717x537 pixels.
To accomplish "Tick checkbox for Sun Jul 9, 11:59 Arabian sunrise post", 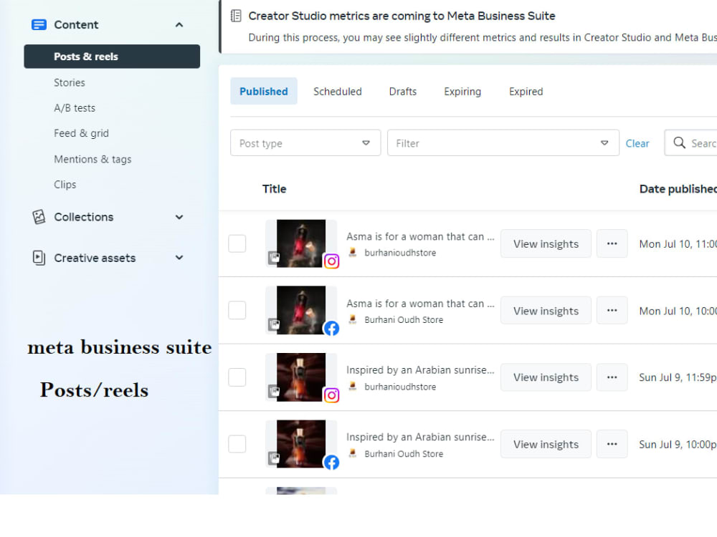I will pyautogui.click(x=237, y=377).
